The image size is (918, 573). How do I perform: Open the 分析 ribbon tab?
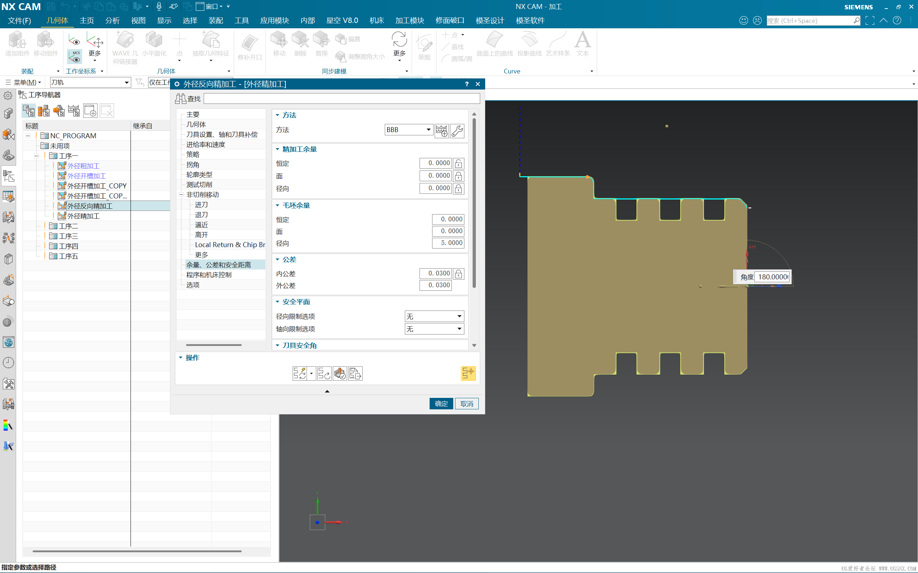(x=112, y=20)
